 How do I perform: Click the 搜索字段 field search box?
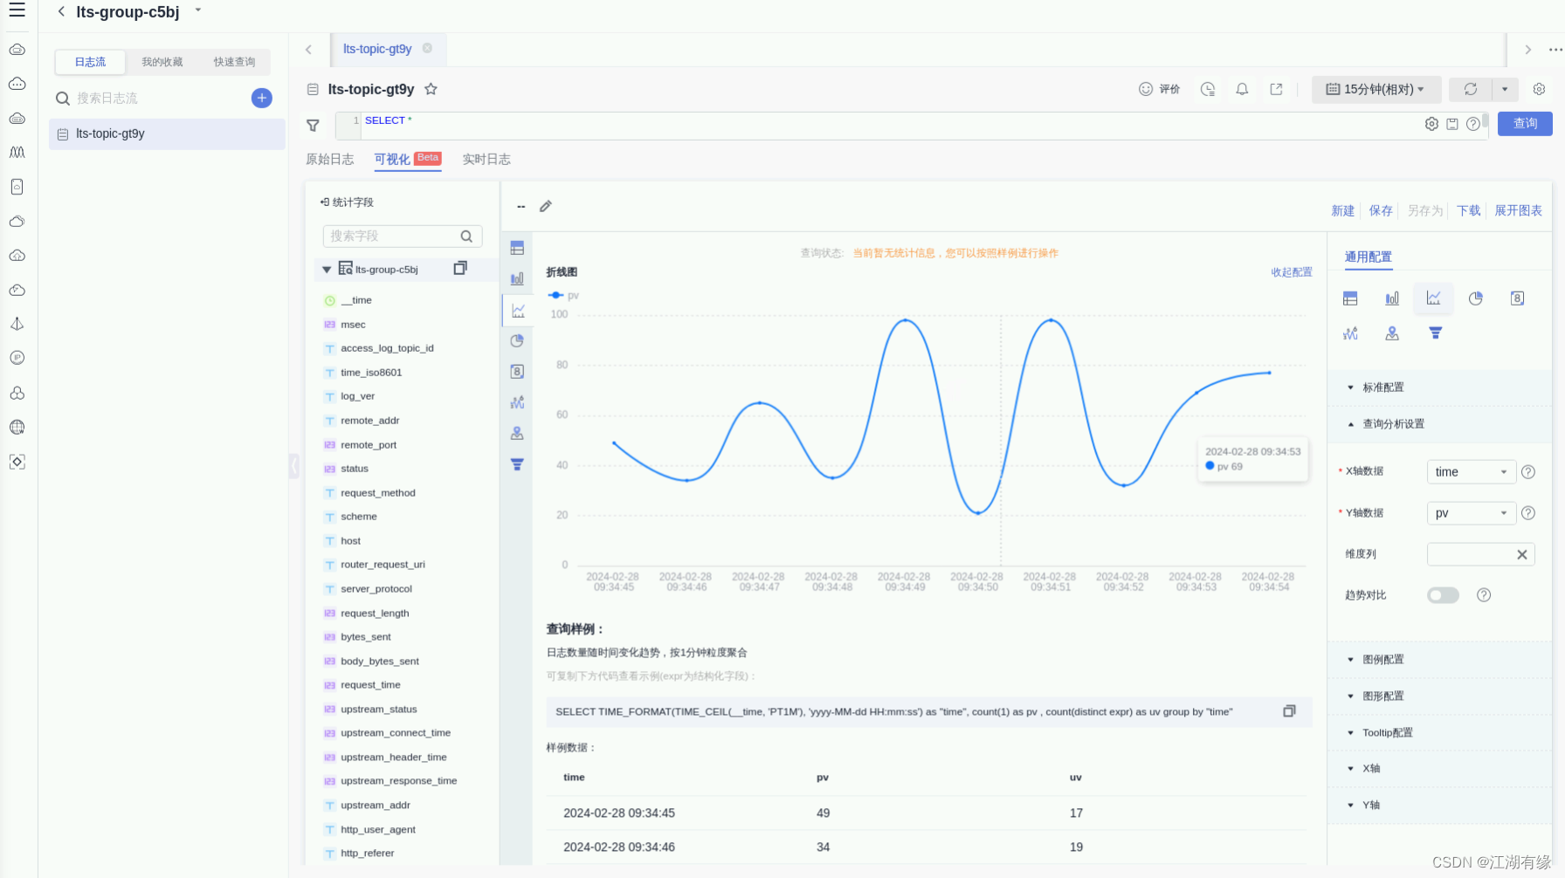pyautogui.click(x=403, y=236)
